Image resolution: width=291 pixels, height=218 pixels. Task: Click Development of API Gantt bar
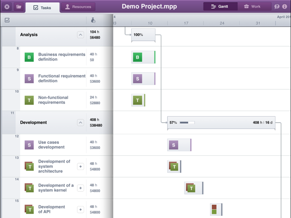coord(216,210)
